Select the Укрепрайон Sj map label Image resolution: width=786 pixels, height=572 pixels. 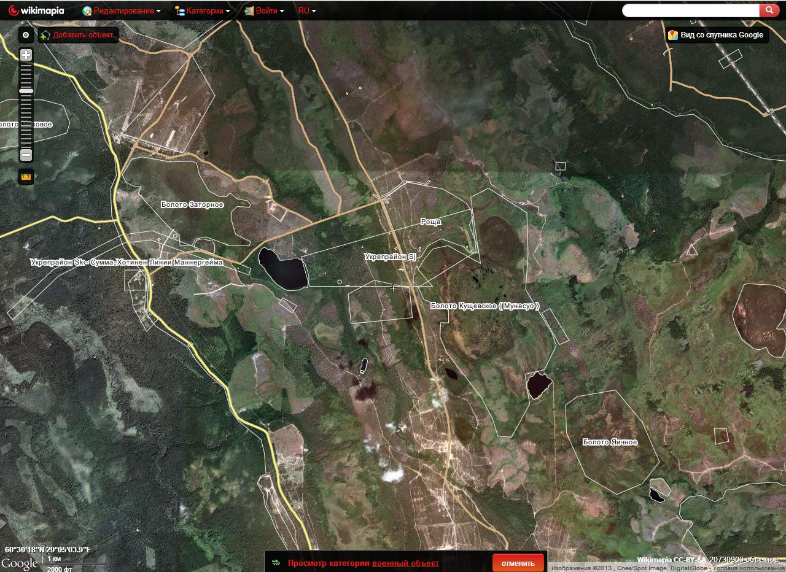point(390,257)
